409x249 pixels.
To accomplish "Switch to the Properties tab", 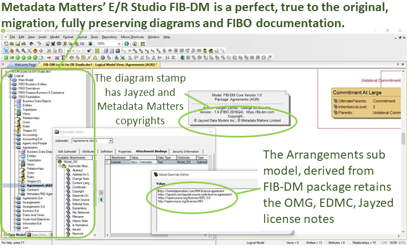I will 125,151.
